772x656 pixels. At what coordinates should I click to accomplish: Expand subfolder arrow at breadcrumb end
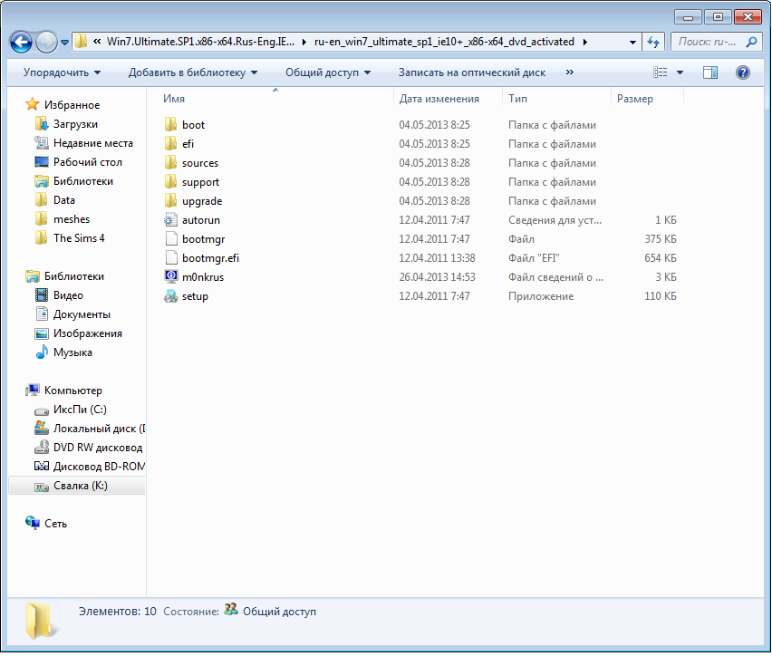pyautogui.click(x=584, y=43)
